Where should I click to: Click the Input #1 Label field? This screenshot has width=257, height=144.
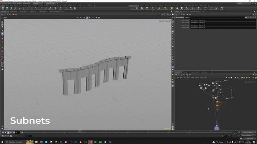(x=223, y=20)
